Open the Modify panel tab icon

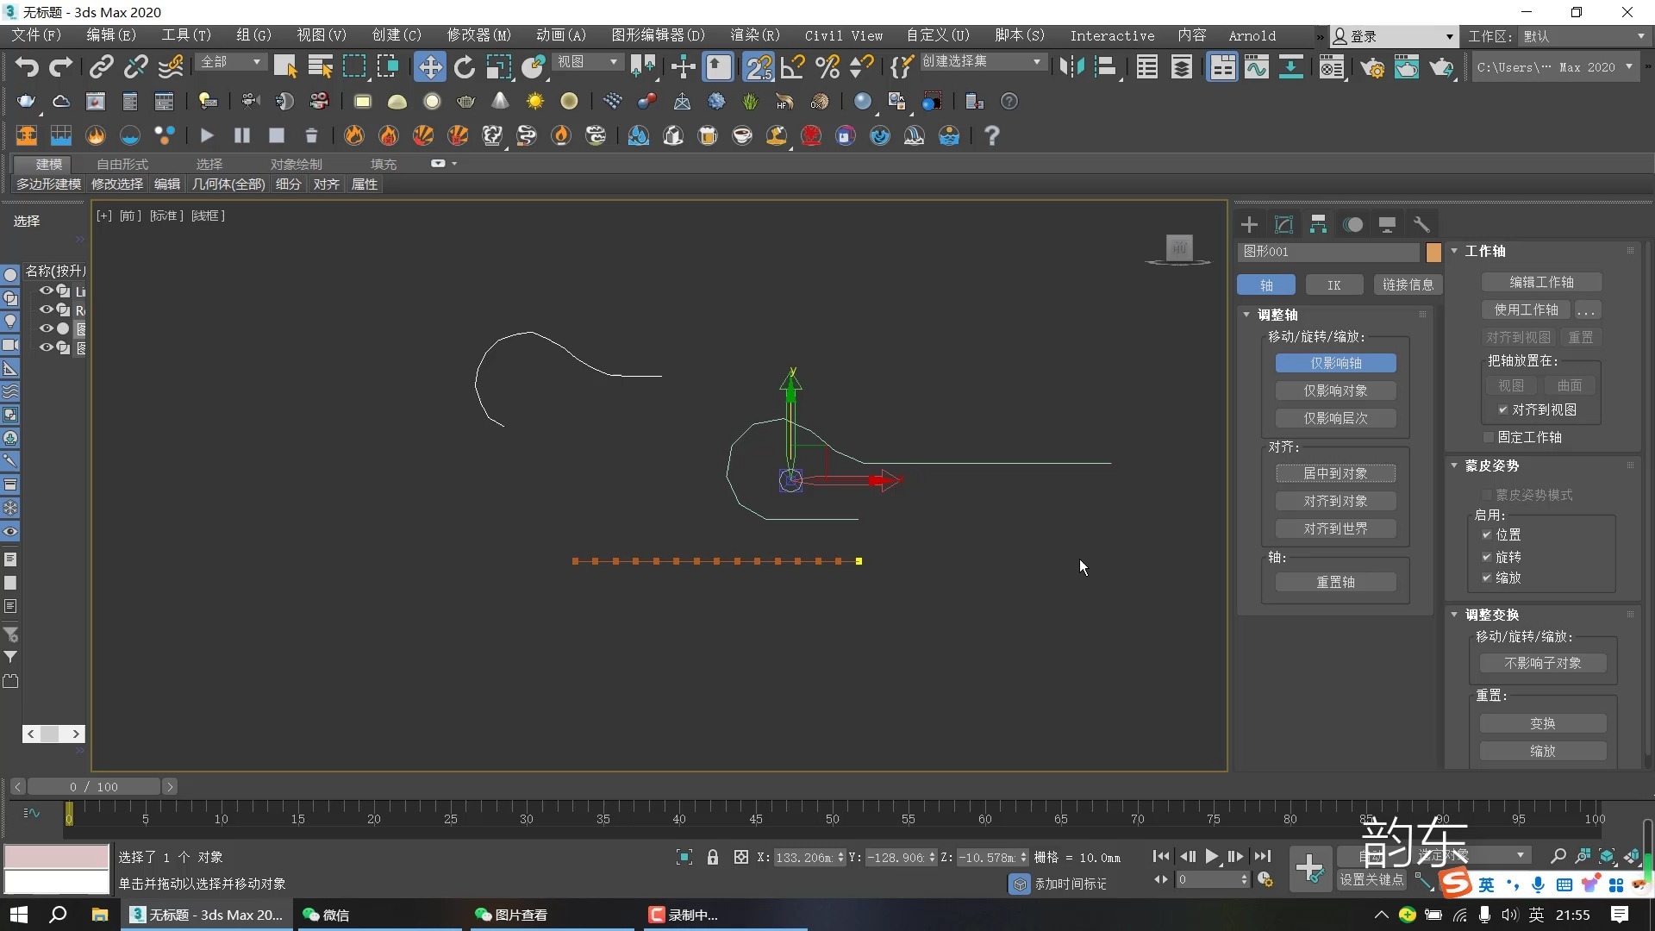pyautogui.click(x=1283, y=225)
